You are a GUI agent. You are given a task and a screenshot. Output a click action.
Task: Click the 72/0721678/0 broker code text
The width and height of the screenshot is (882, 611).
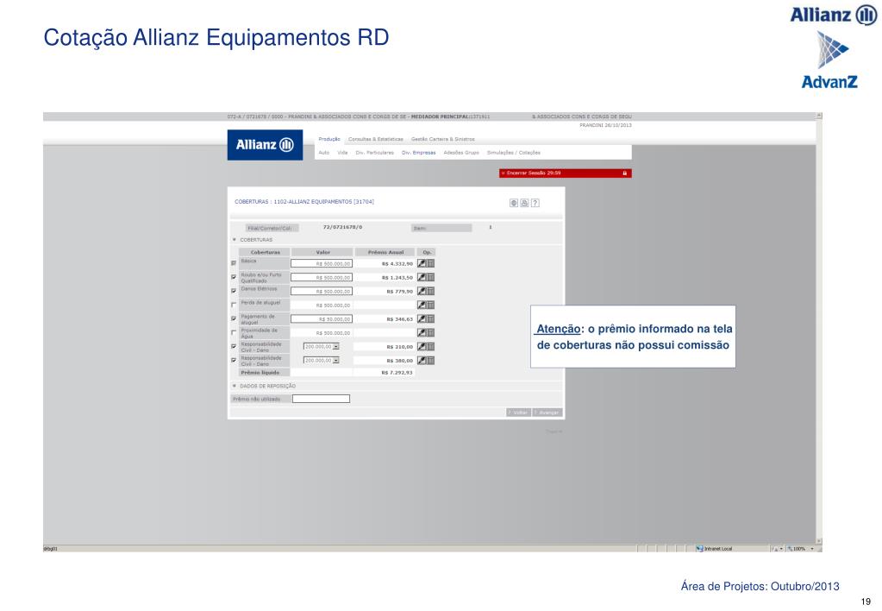[x=342, y=228]
